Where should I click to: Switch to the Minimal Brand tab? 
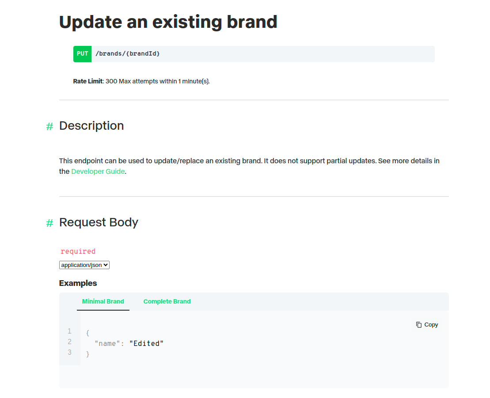[x=103, y=302]
